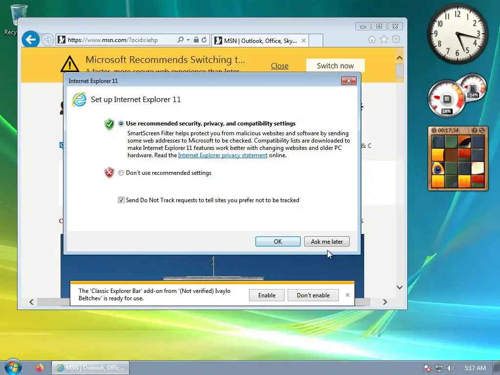Image resolution: width=500 pixels, height=375 pixels.
Task: Open the Home page icon
Action: [x=372, y=39]
